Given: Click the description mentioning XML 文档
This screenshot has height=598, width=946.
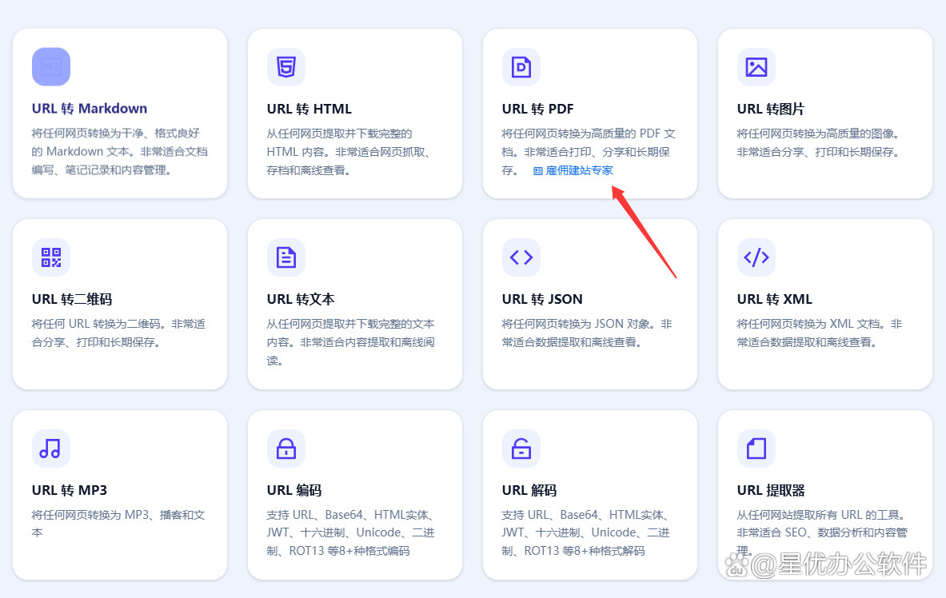Looking at the screenshot, I should tap(820, 333).
